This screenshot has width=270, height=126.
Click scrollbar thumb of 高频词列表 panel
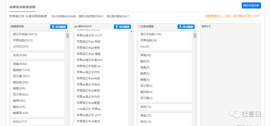pos(67,36)
